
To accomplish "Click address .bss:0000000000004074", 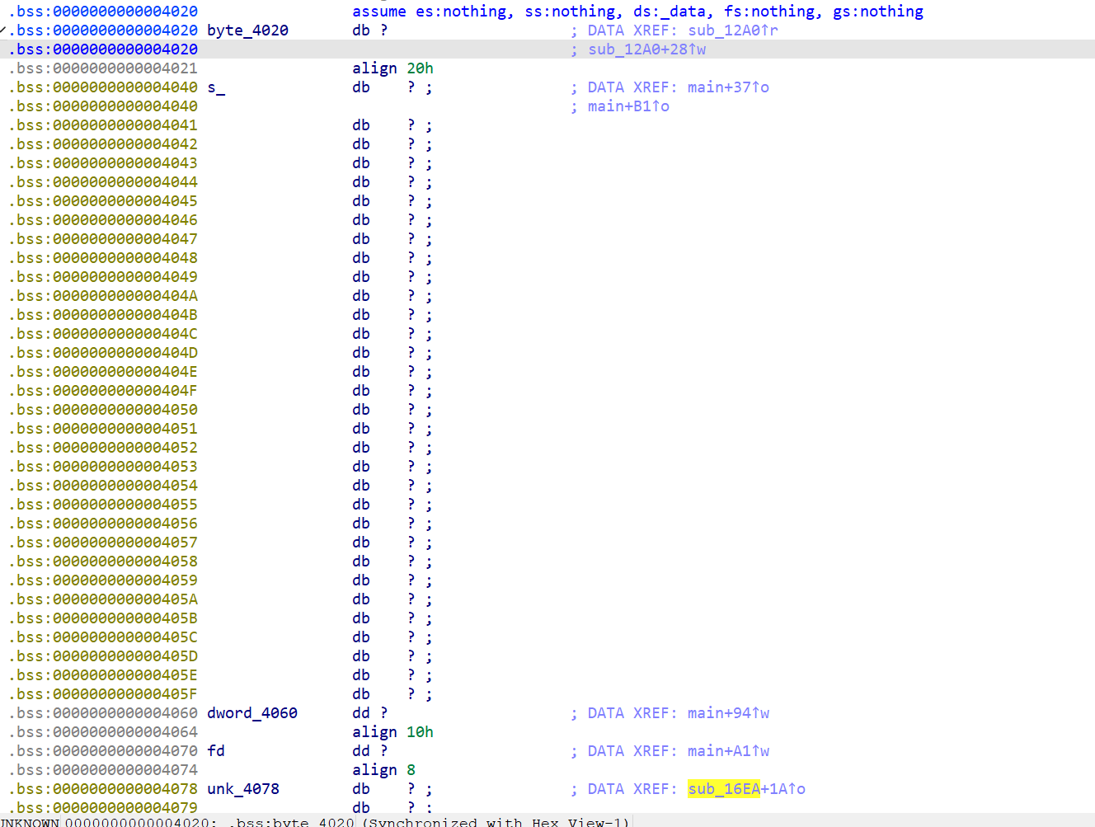I will (103, 770).
